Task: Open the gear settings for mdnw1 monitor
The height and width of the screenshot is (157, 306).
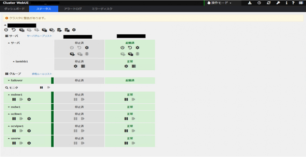Action: click(x=29, y=100)
